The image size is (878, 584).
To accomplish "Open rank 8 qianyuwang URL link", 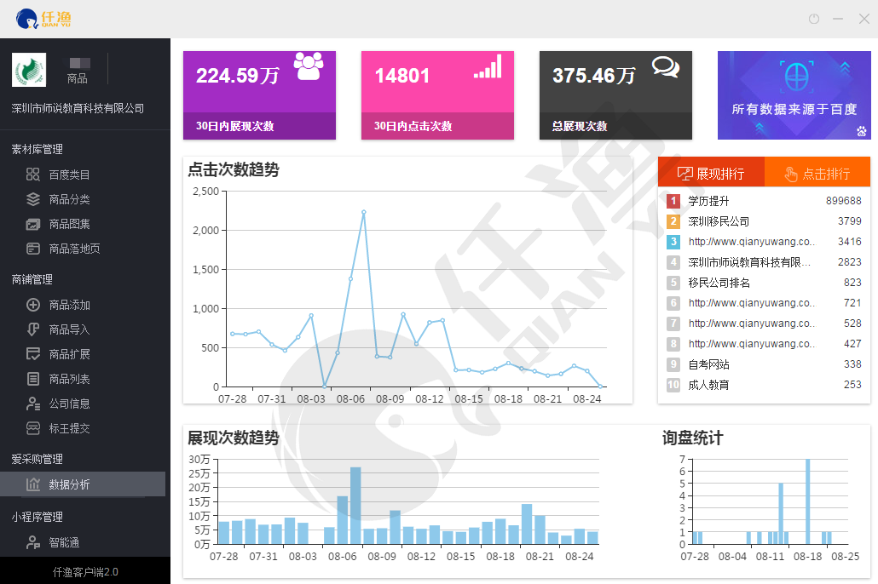I will pos(752,343).
